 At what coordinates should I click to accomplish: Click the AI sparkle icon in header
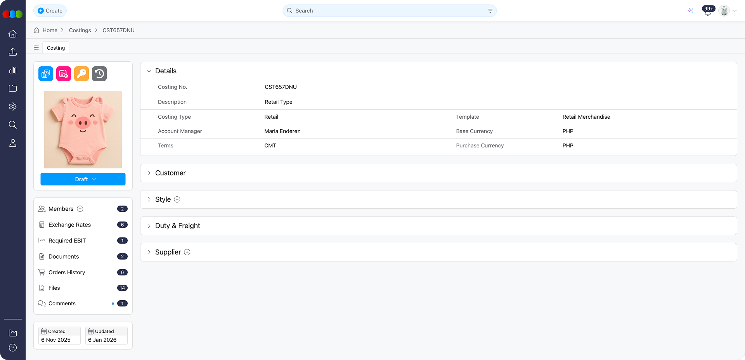(x=690, y=10)
